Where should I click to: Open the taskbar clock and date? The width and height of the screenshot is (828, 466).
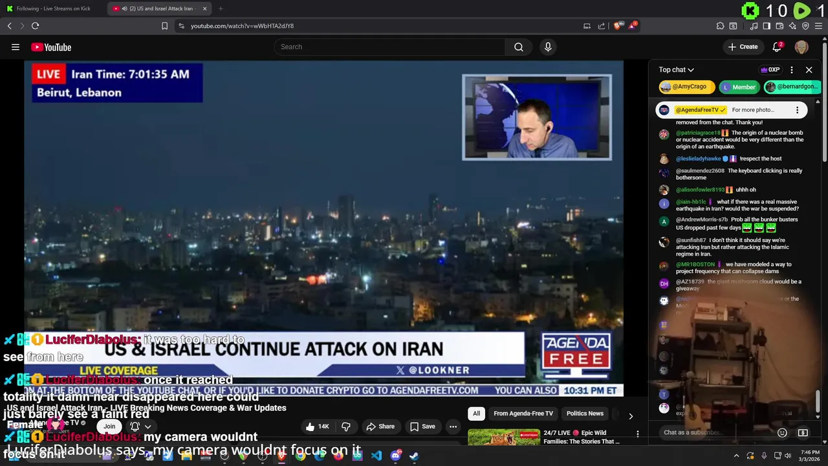click(x=811, y=456)
